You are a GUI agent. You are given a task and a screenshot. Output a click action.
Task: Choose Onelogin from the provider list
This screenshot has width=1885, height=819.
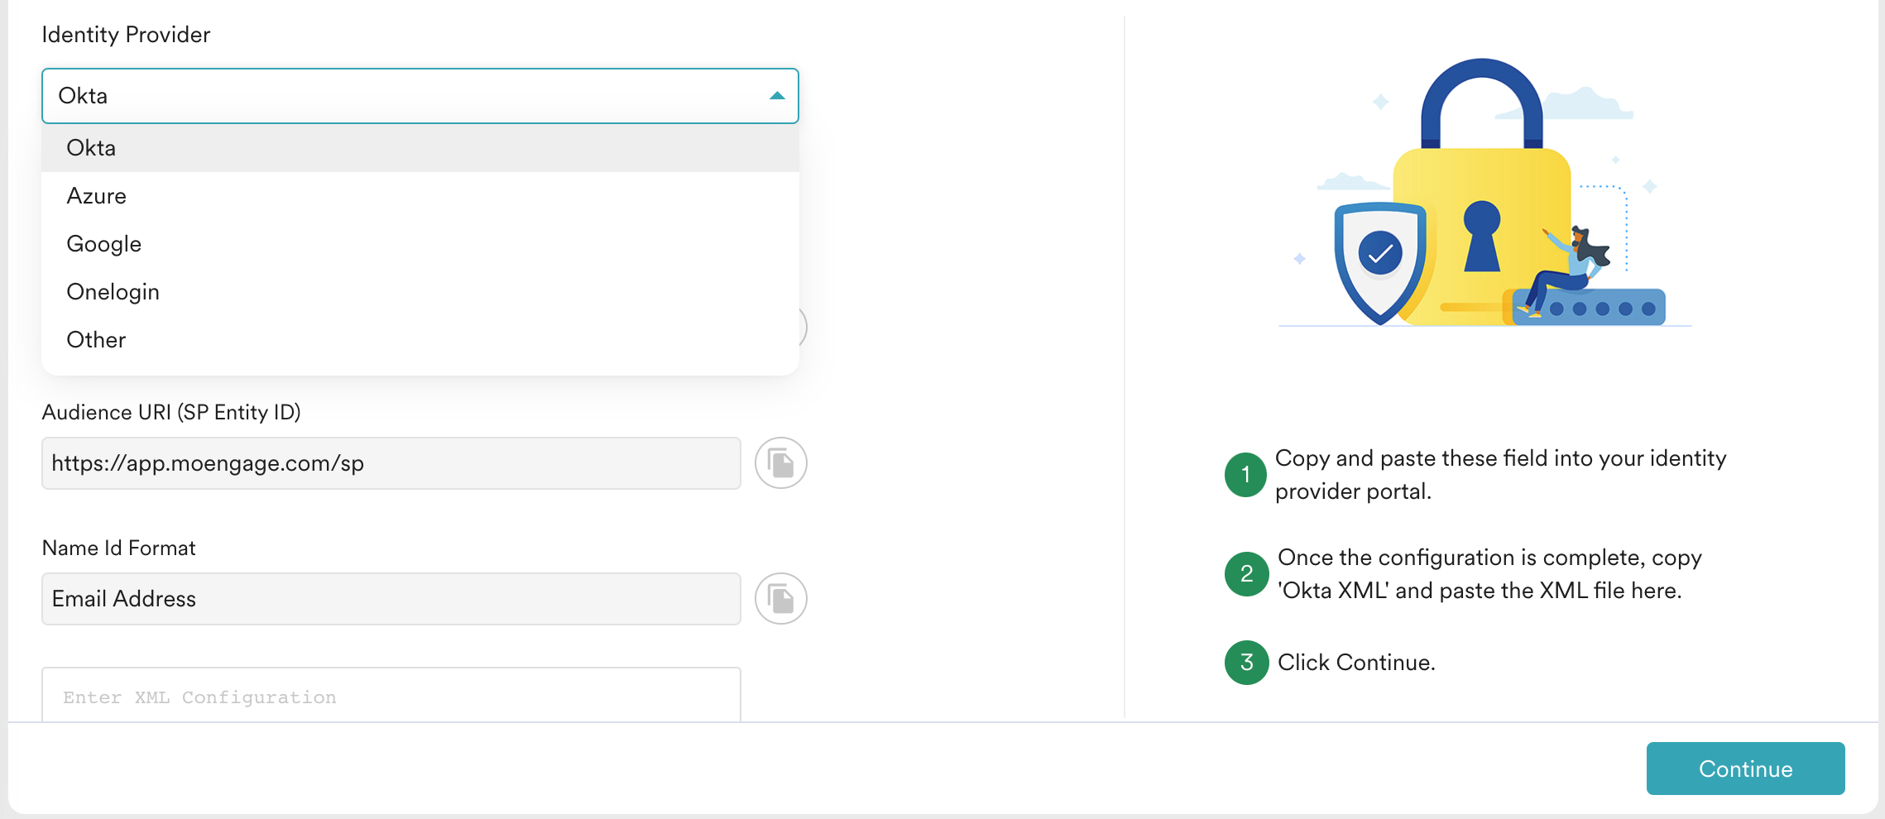click(x=113, y=291)
